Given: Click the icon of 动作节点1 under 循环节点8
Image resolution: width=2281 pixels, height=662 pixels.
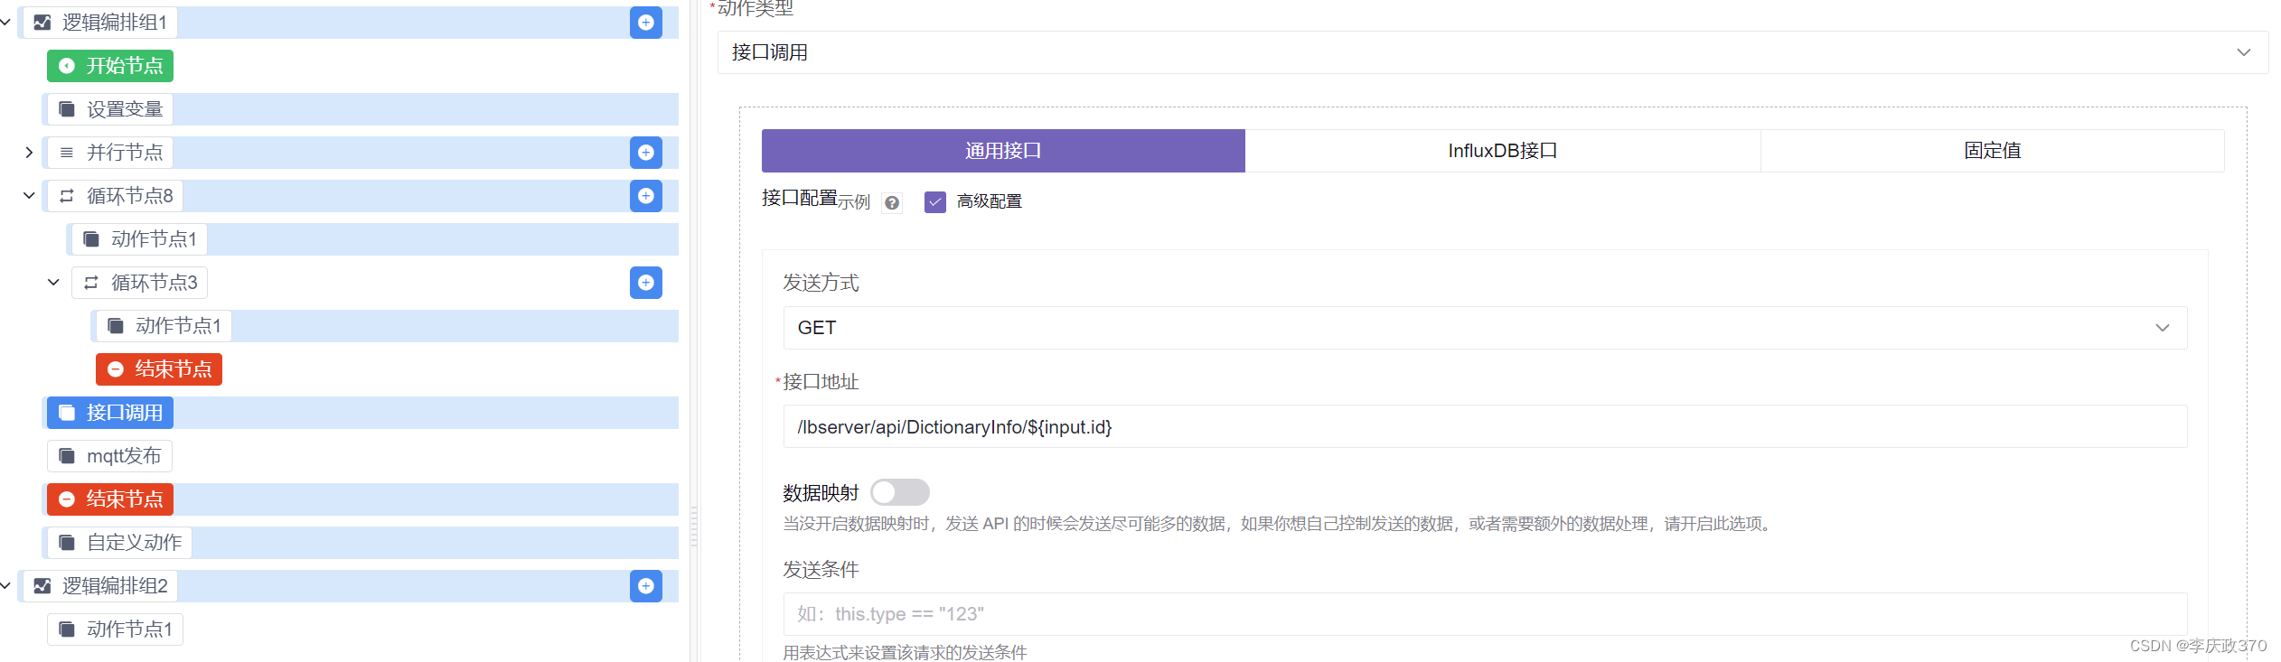Looking at the screenshot, I should pos(91,239).
